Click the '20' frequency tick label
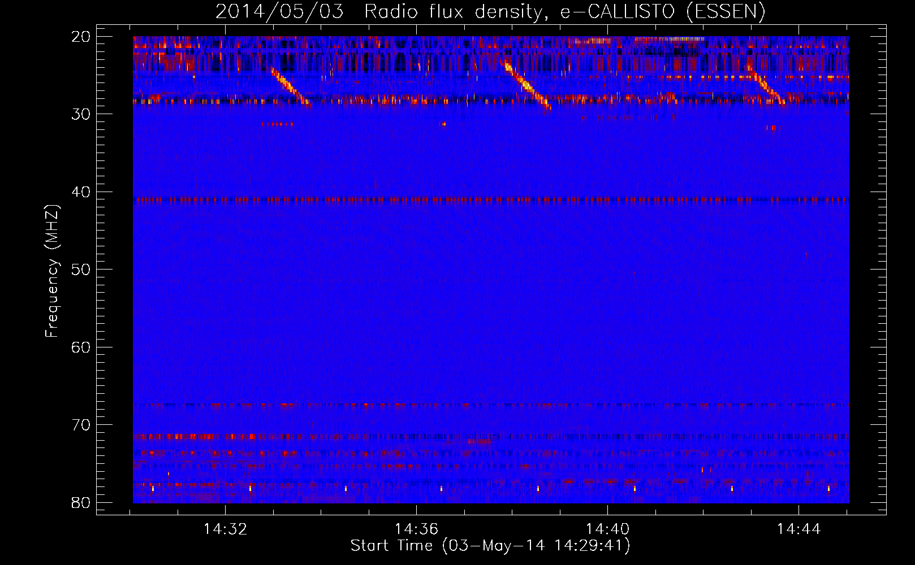 [x=81, y=37]
